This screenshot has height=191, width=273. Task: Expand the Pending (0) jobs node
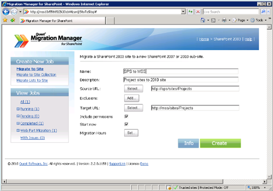point(18,116)
